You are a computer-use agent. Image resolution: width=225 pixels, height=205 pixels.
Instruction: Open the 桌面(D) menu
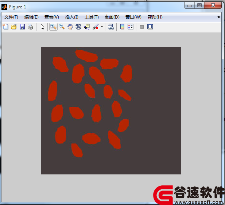pyautogui.click(x=112, y=17)
